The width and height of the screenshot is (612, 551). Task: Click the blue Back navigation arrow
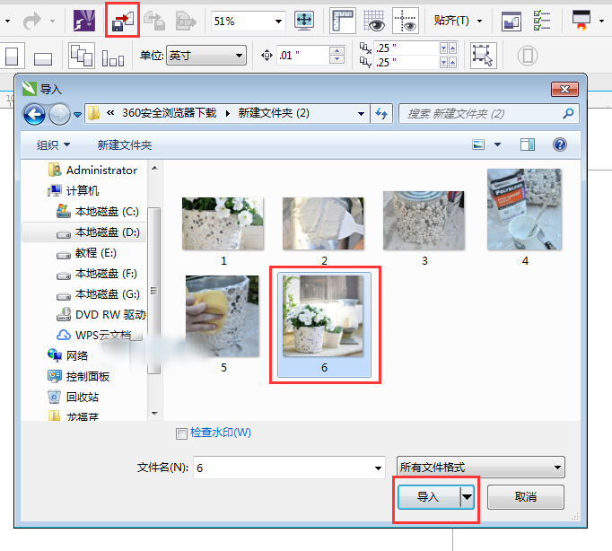point(34,114)
